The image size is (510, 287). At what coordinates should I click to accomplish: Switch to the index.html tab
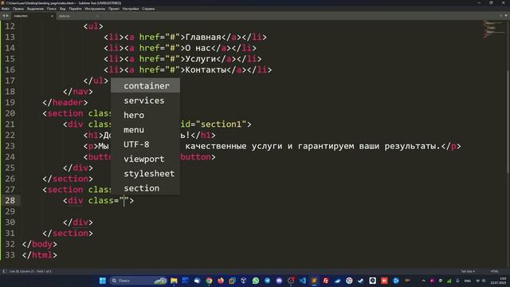coord(33,16)
